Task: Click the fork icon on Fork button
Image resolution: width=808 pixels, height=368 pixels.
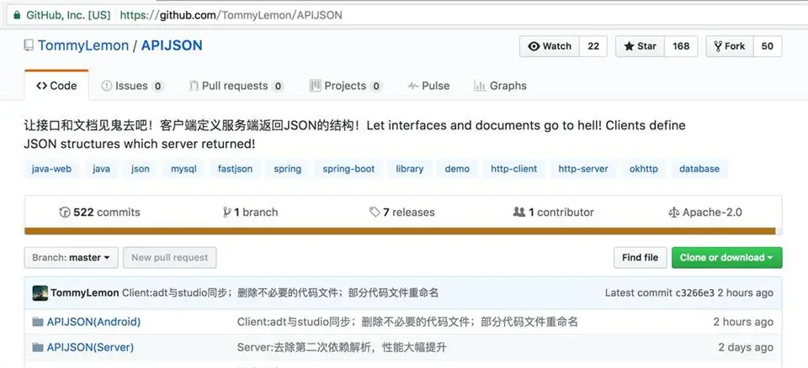Action: [x=718, y=46]
